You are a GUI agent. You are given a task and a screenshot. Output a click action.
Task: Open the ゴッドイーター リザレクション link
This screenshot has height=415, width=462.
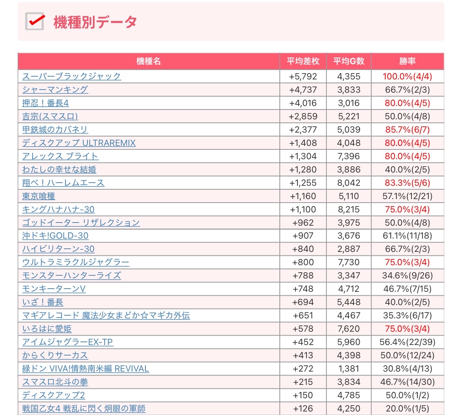81,223
